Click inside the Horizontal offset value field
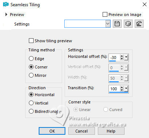 114,58
